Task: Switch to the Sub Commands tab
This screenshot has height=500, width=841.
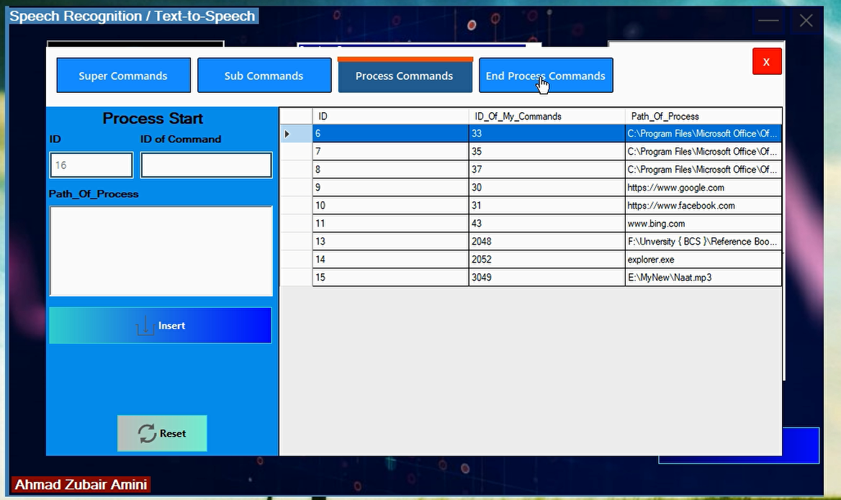Action: [x=264, y=76]
